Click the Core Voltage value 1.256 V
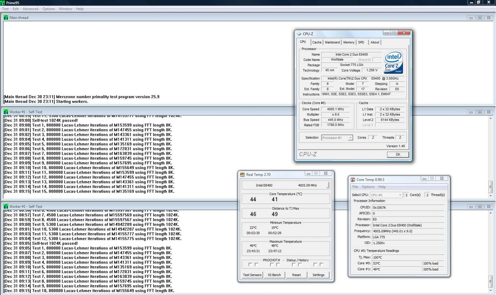 tap(372, 70)
